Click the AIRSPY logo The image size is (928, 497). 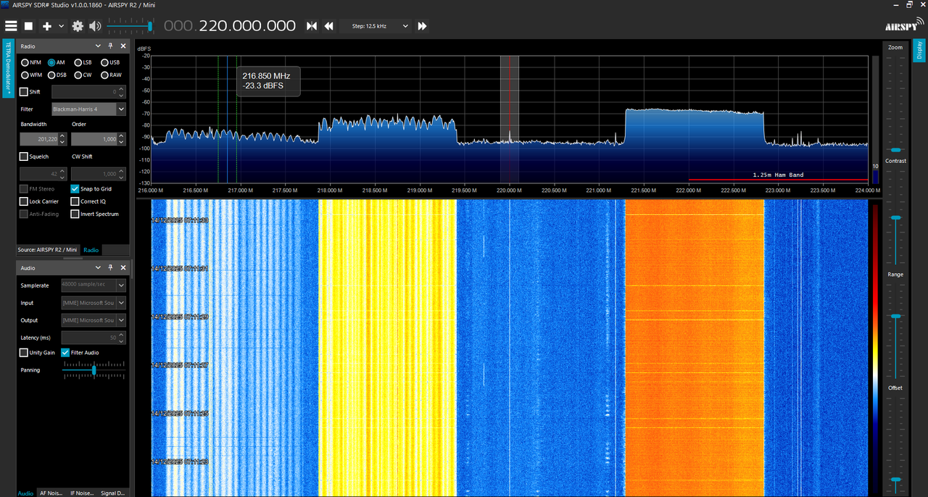(904, 26)
